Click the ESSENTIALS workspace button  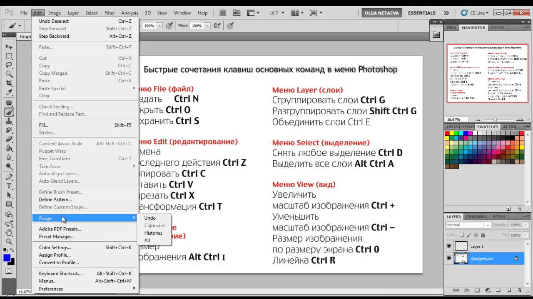(421, 13)
